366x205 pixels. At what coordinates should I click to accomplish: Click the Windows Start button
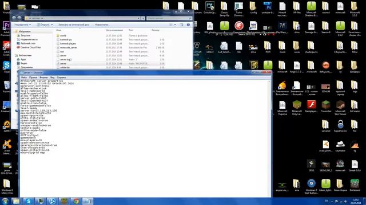[x=5, y=201]
